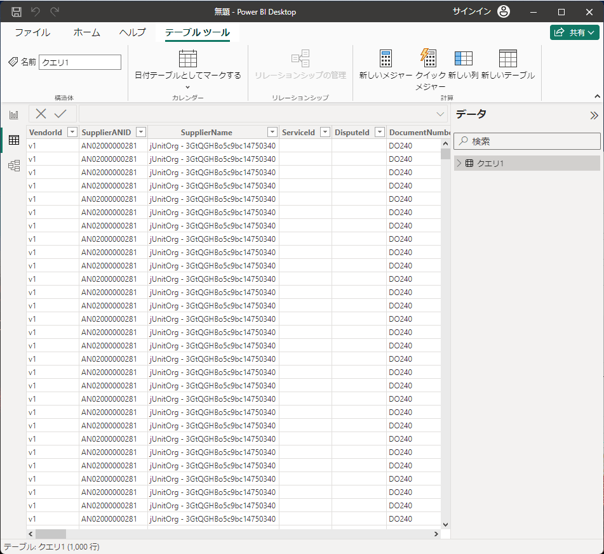
Task: Click the Undo arrow icon
Action: (x=36, y=12)
